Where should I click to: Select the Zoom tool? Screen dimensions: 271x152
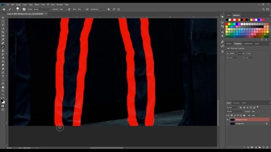3,91
